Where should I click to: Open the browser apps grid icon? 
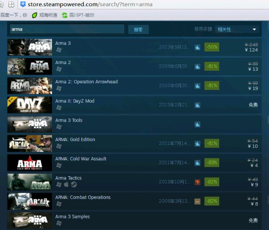click(x=11, y=4)
